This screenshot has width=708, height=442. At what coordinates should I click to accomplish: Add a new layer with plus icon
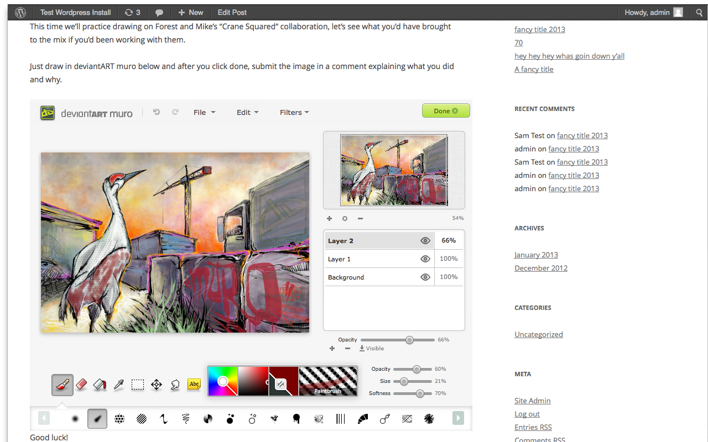[332, 348]
